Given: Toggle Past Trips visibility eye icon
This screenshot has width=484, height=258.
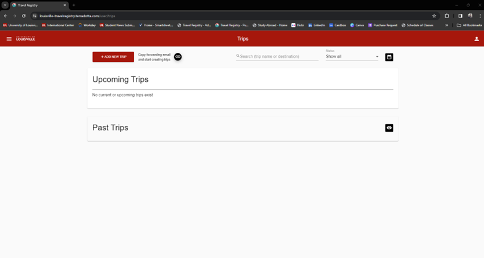Looking at the screenshot, I should [389, 128].
